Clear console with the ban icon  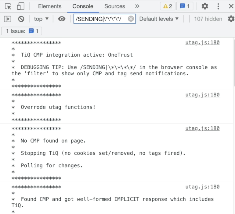(x=21, y=19)
